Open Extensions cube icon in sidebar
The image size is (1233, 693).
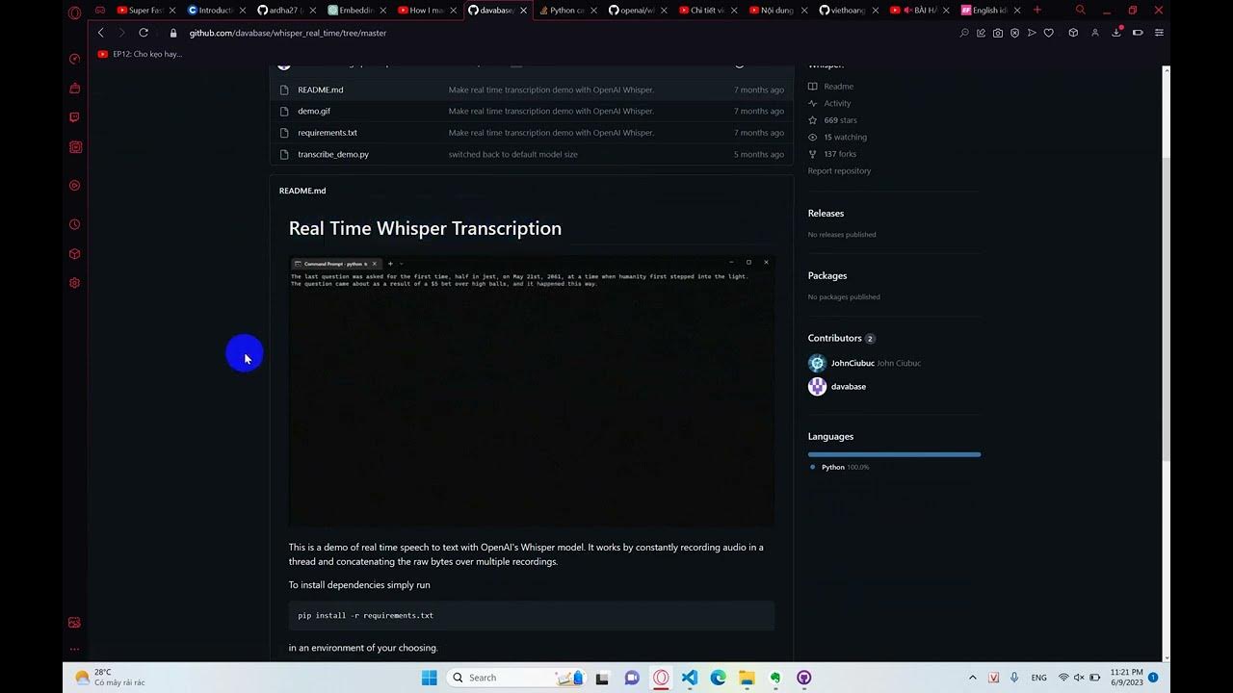coord(75,254)
